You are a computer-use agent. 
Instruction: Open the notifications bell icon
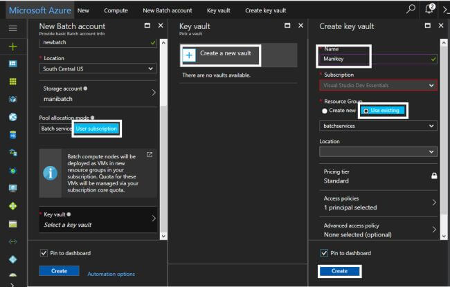(x=429, y=9)
